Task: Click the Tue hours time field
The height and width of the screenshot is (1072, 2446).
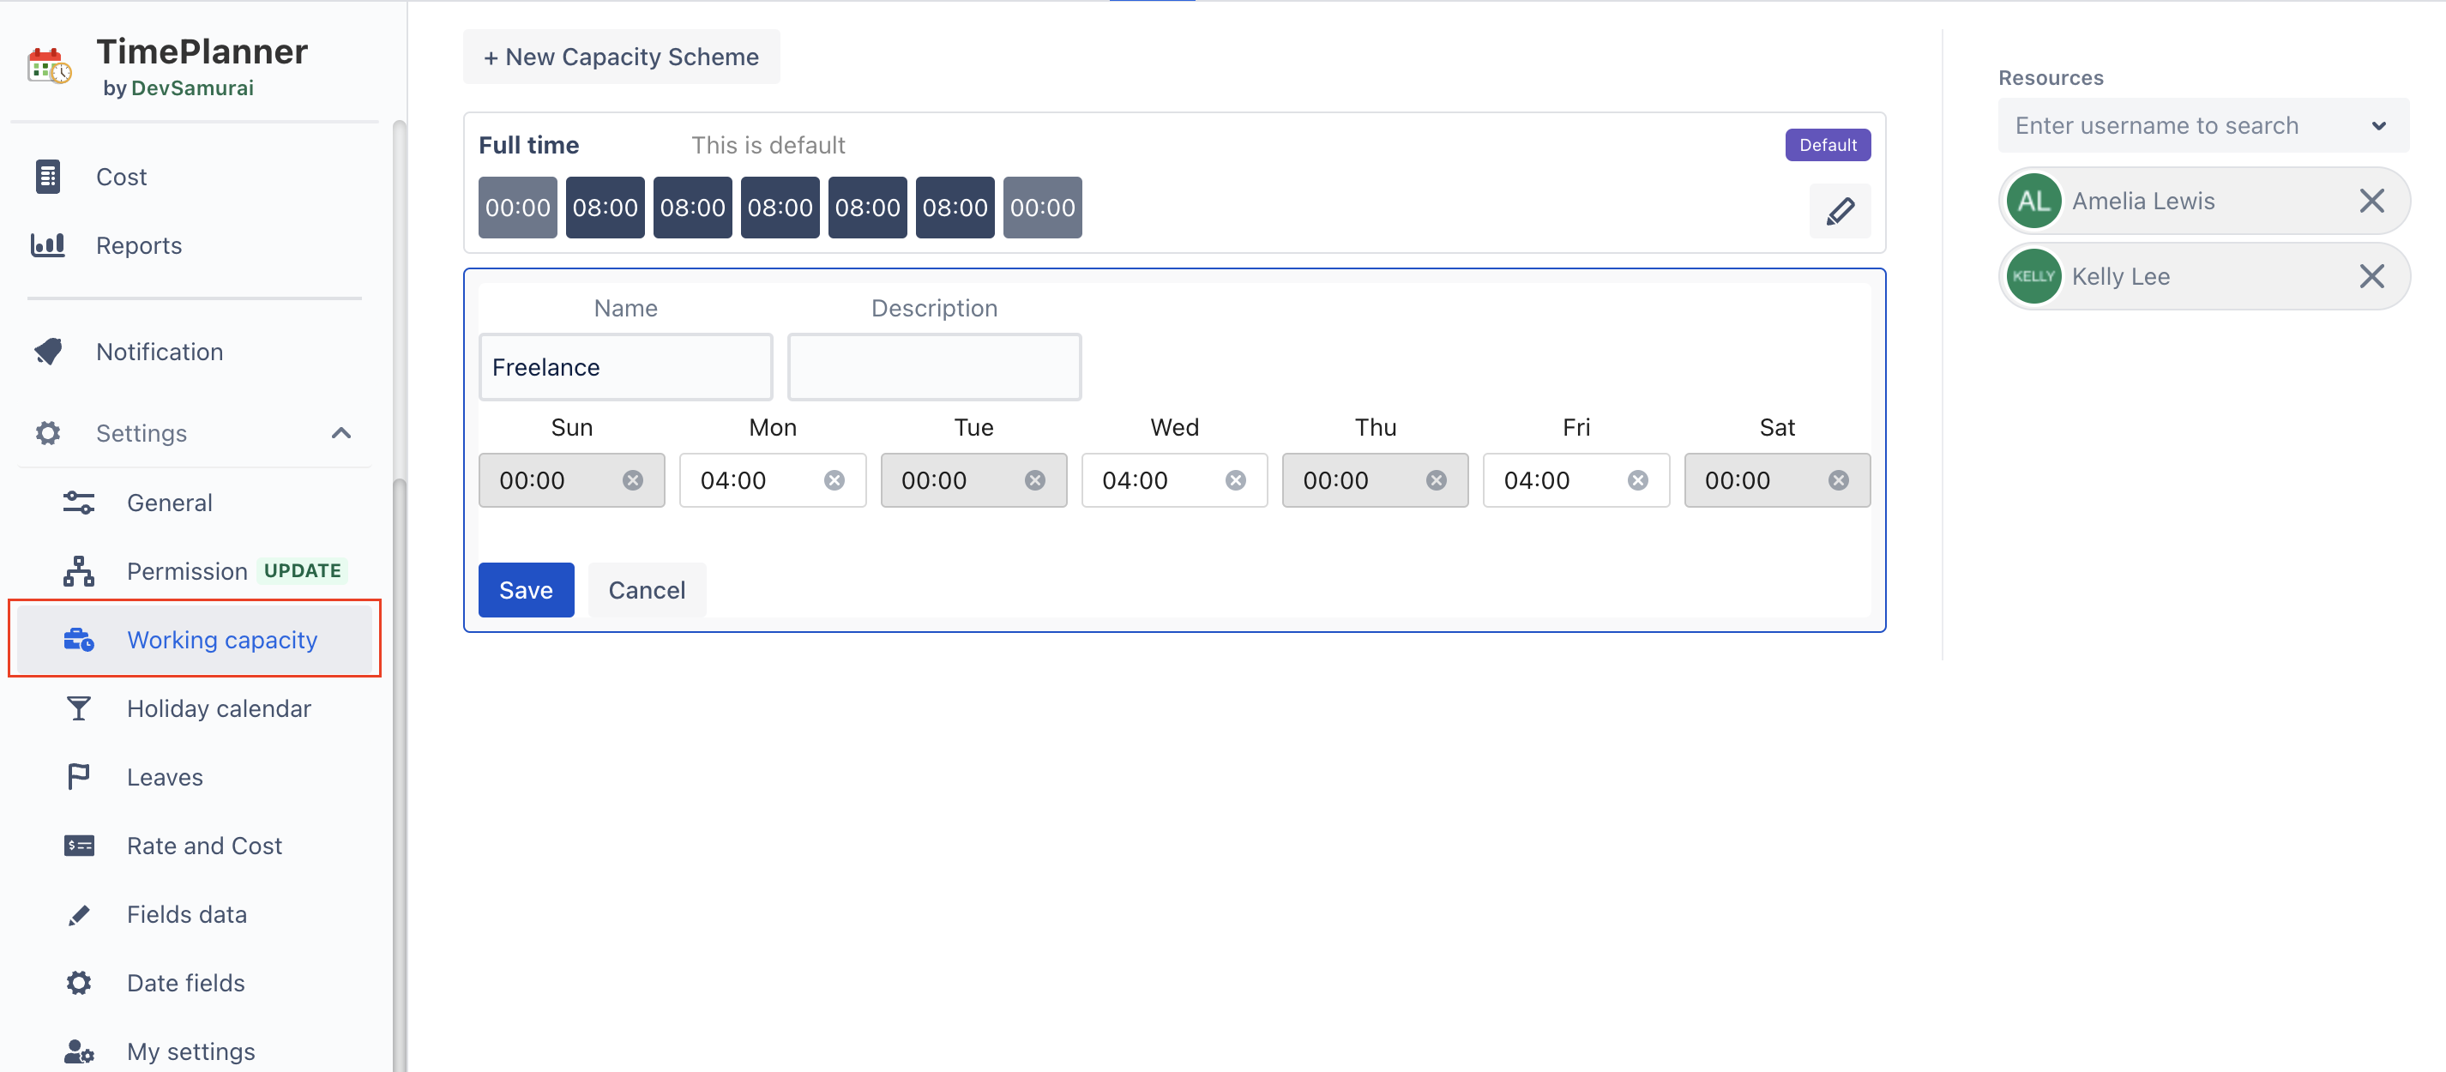Action: coord(973,480)
